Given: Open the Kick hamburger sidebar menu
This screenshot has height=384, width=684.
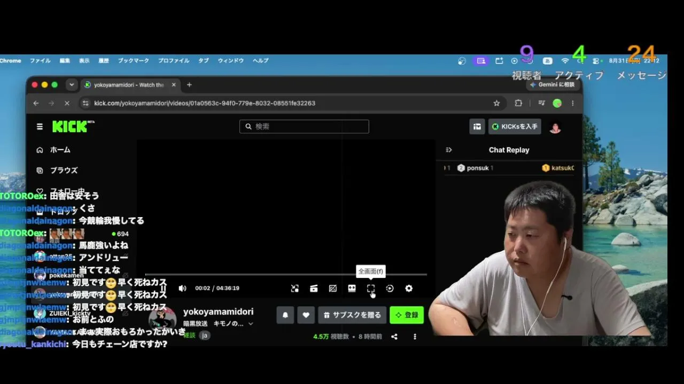Looking at the screenshot, I should [40, 126].
